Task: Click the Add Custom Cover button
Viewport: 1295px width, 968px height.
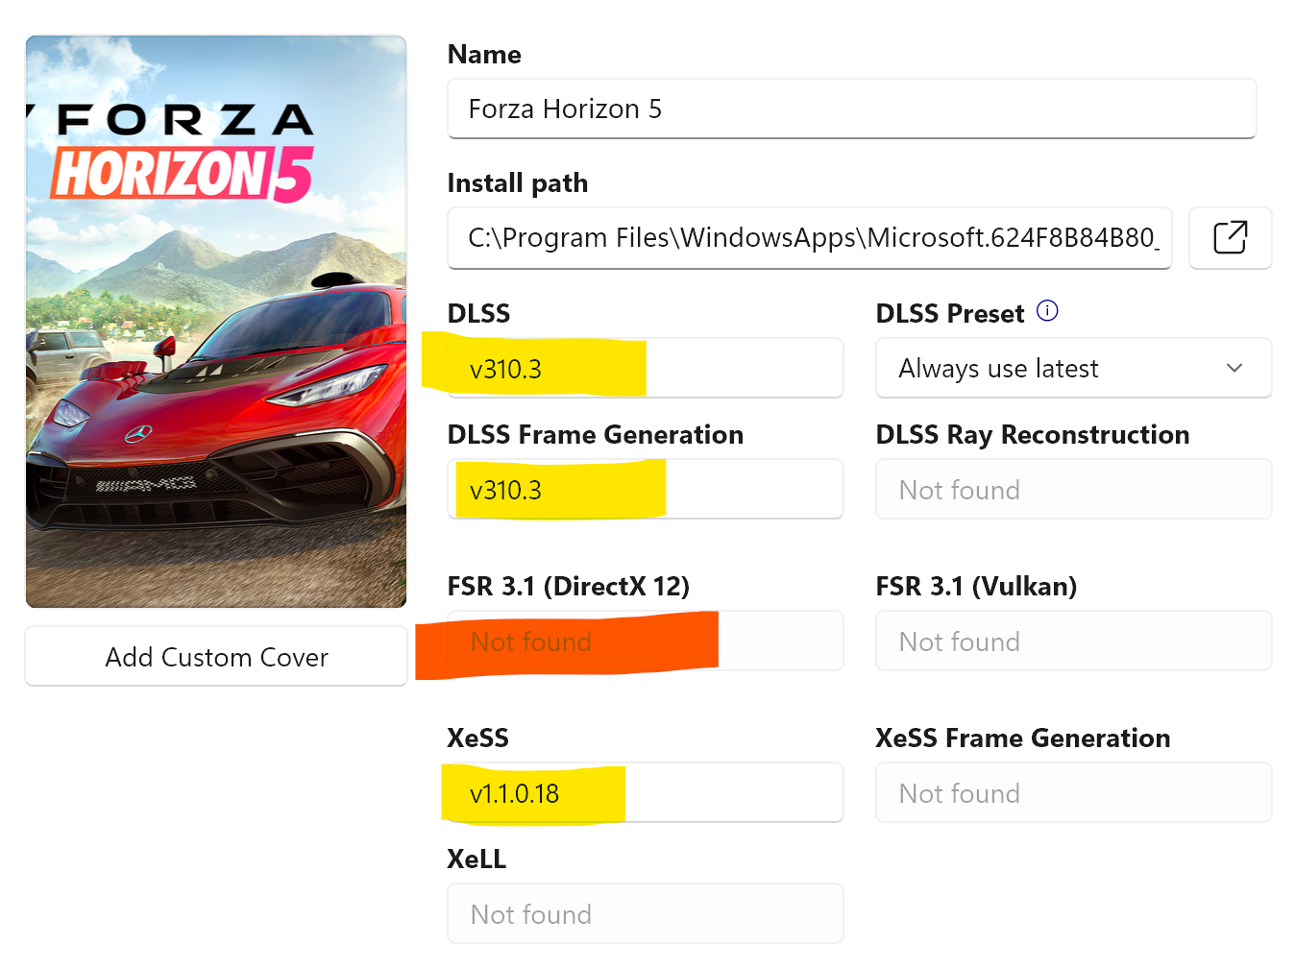Action: 216,657
